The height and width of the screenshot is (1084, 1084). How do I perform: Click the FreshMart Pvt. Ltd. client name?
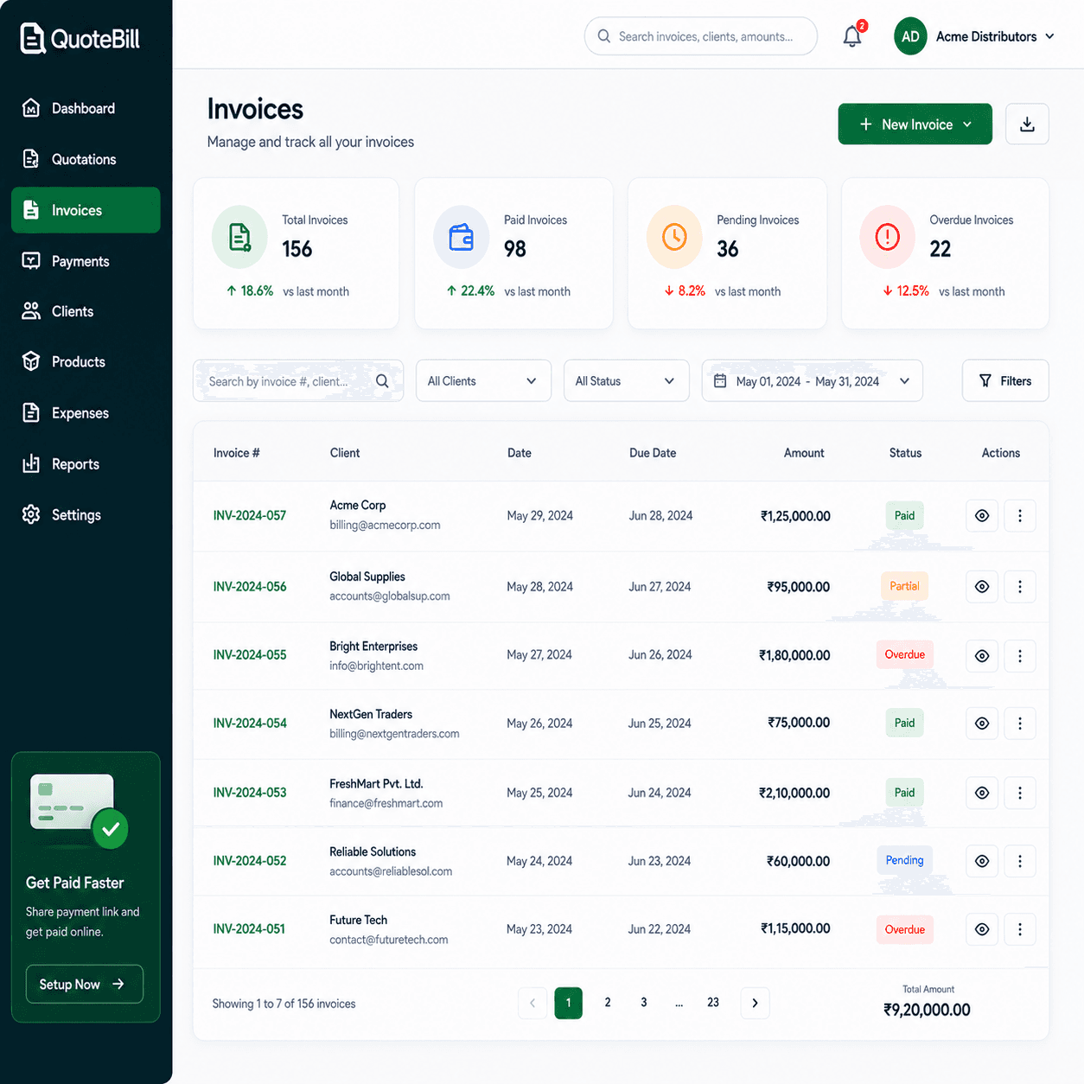tap(376, 784)
